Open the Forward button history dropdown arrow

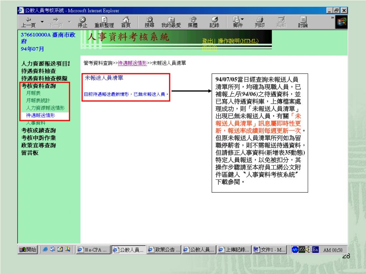click(69, 22)
